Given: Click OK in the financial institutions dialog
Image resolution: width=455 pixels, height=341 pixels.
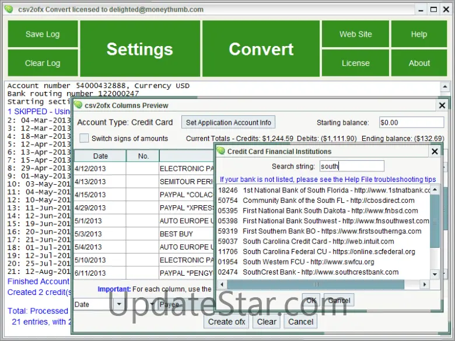Looking at the screenshot, I should tap(311, 300).
